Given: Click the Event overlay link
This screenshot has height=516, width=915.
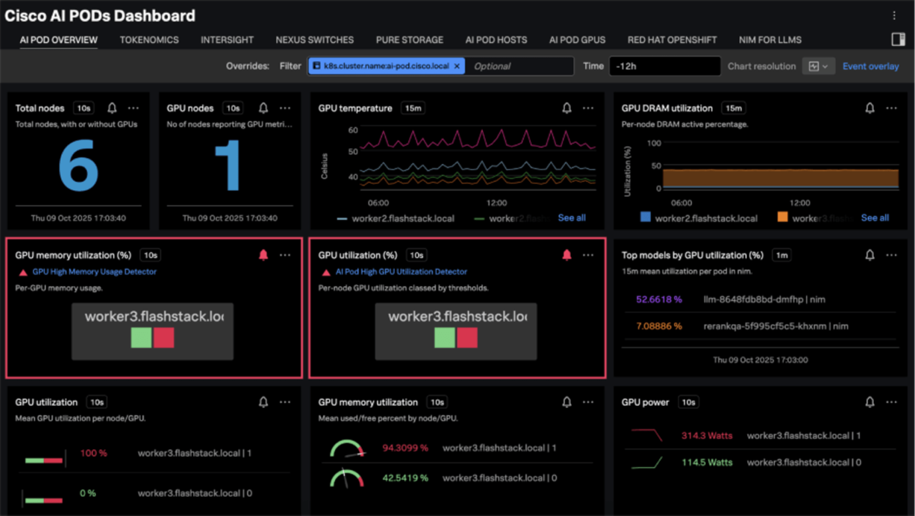Looking at the screenshot, I should tap(870, 66).
